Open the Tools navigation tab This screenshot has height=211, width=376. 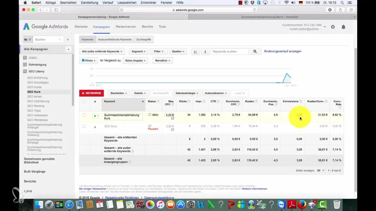click(162, 27)
